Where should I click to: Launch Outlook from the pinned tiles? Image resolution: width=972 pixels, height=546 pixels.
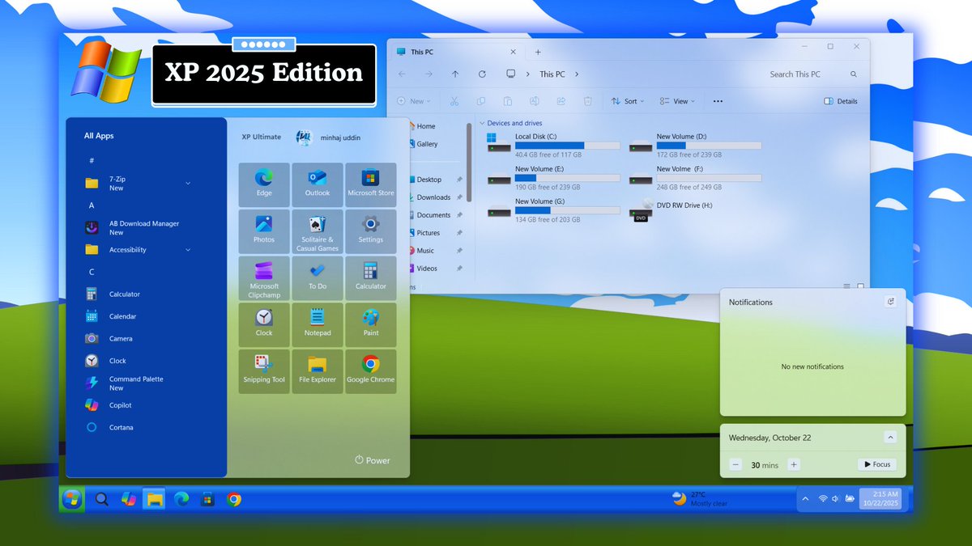pyautogui.click(x=317, y=184)
